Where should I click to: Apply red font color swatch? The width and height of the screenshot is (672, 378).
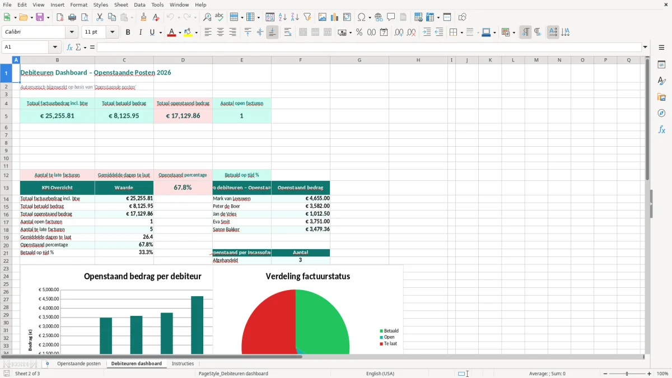(x=171, y=32)
